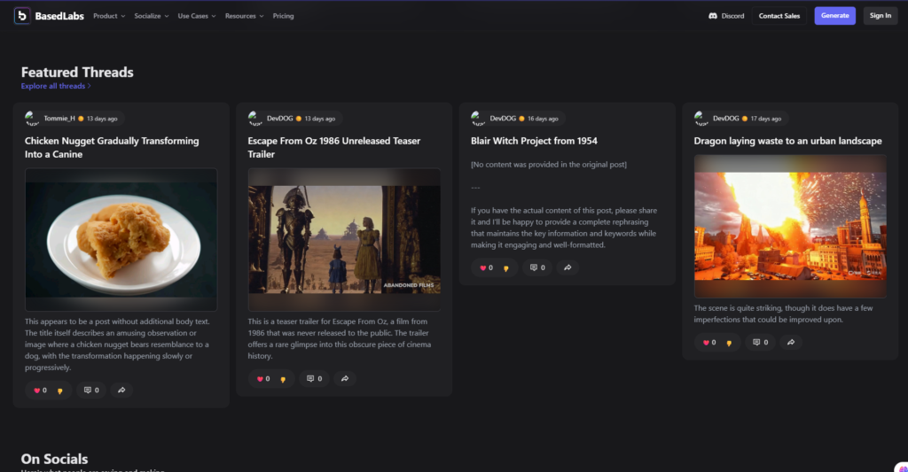Open the Explore all threads link
This screenshot has height=472, width=908.
click(x=56, y=86)
